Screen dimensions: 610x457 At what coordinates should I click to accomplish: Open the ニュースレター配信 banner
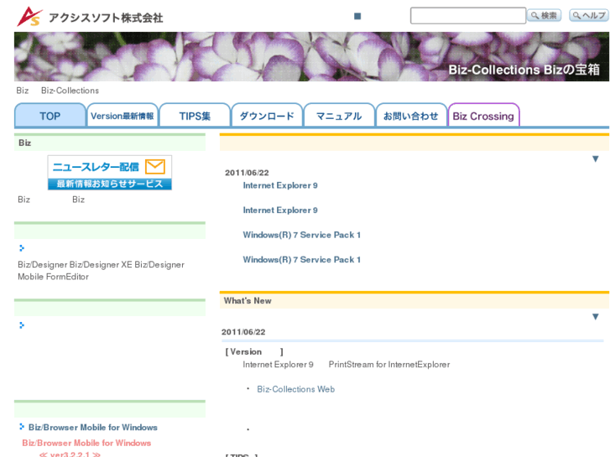[x=110, y=173]
